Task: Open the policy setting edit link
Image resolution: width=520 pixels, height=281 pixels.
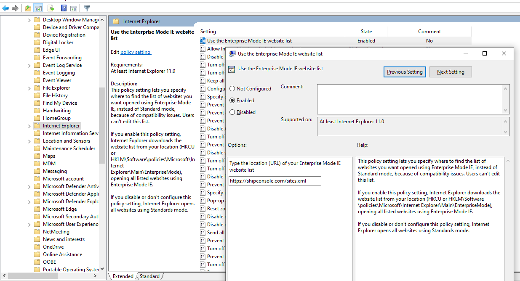Action: tap(135, 52)
